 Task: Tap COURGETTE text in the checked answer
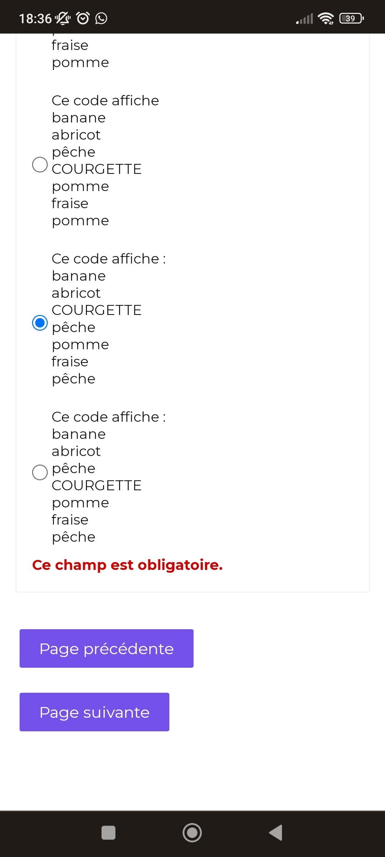click(x=97, y=310)
